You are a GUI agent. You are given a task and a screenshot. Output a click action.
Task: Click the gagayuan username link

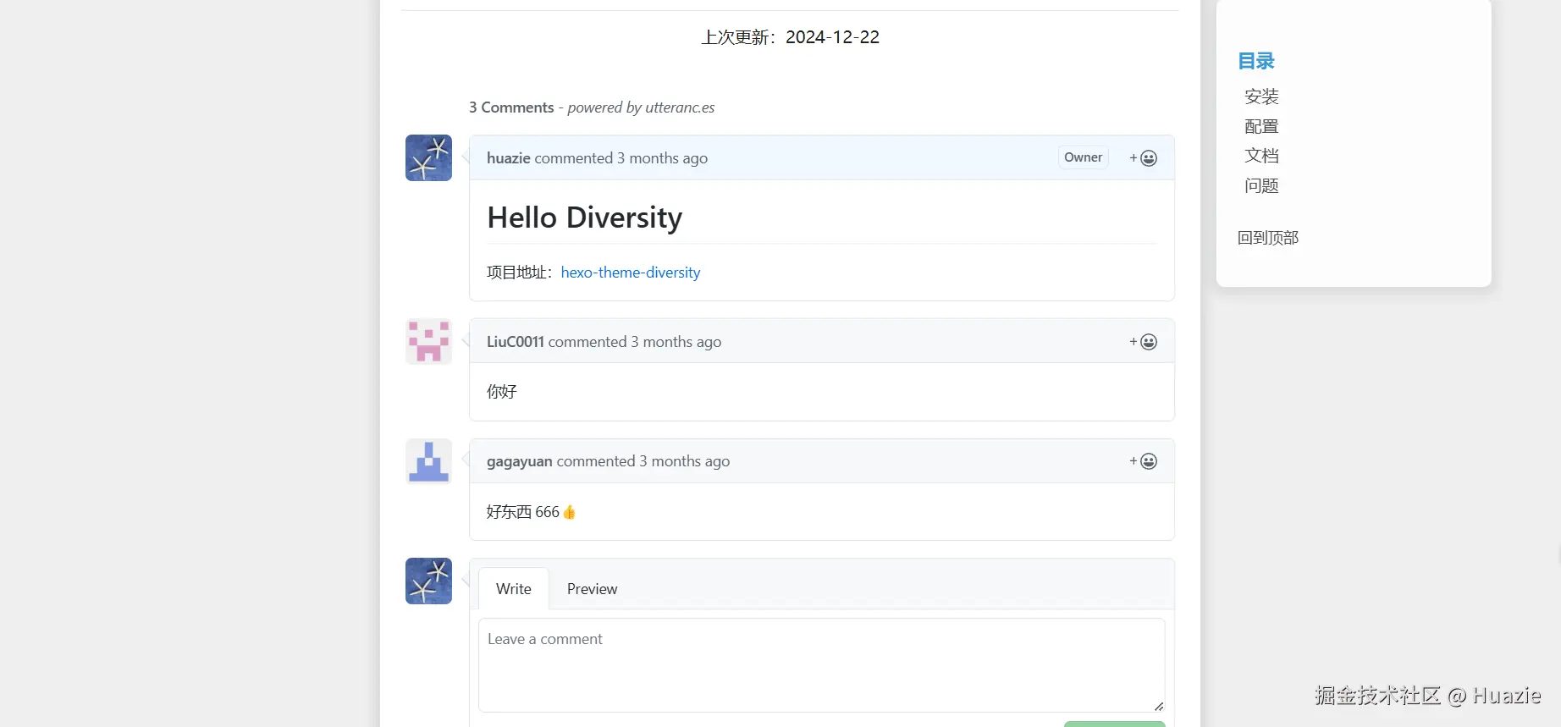click(x=519, y=461)
